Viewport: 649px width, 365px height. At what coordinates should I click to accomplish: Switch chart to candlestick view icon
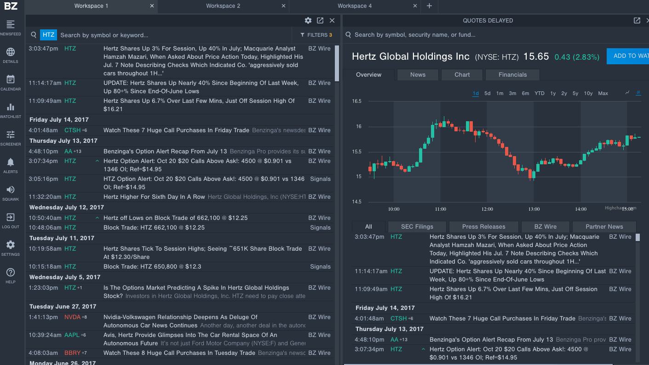coord(638,93)
